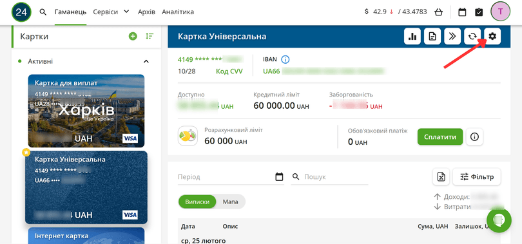Open the chat support bubble
The width and height of the screenshot is (522, 244).
coord(499,221)
